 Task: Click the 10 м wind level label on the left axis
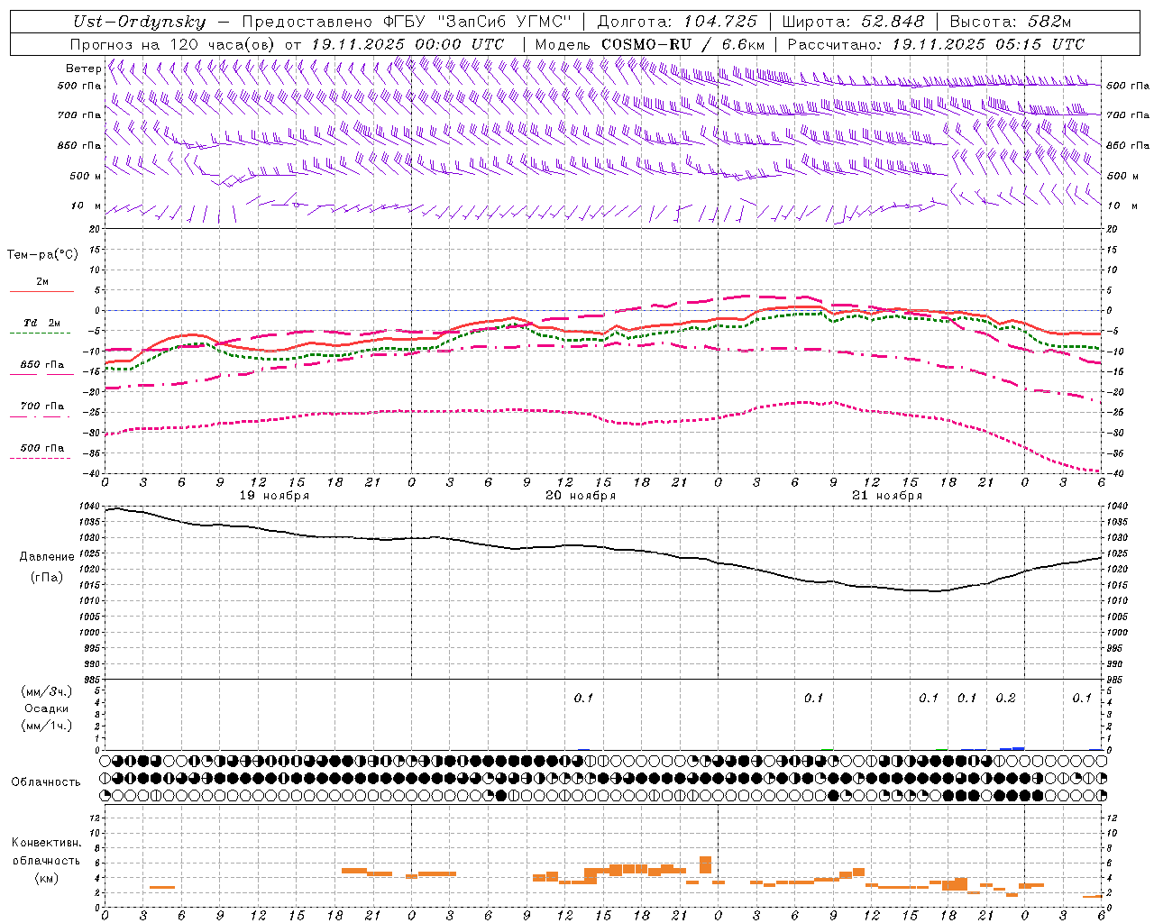coord(87,206)
